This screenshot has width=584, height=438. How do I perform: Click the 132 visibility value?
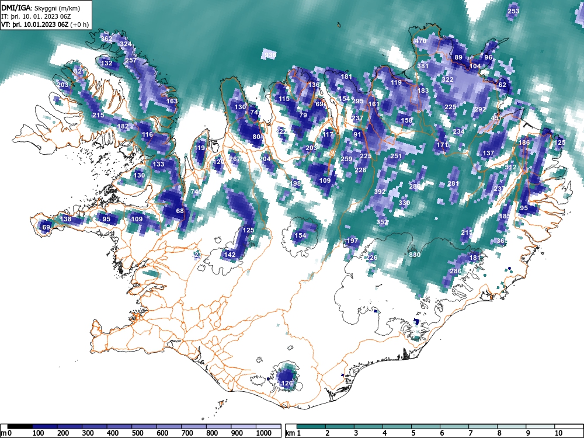tap(106, 63)
